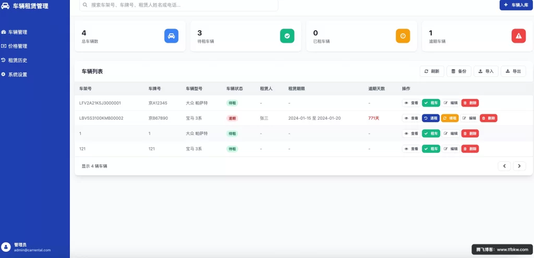Click the 宝马 3系 model in 京B67890 row
The image size is (534, 258).
click(194, 118)
